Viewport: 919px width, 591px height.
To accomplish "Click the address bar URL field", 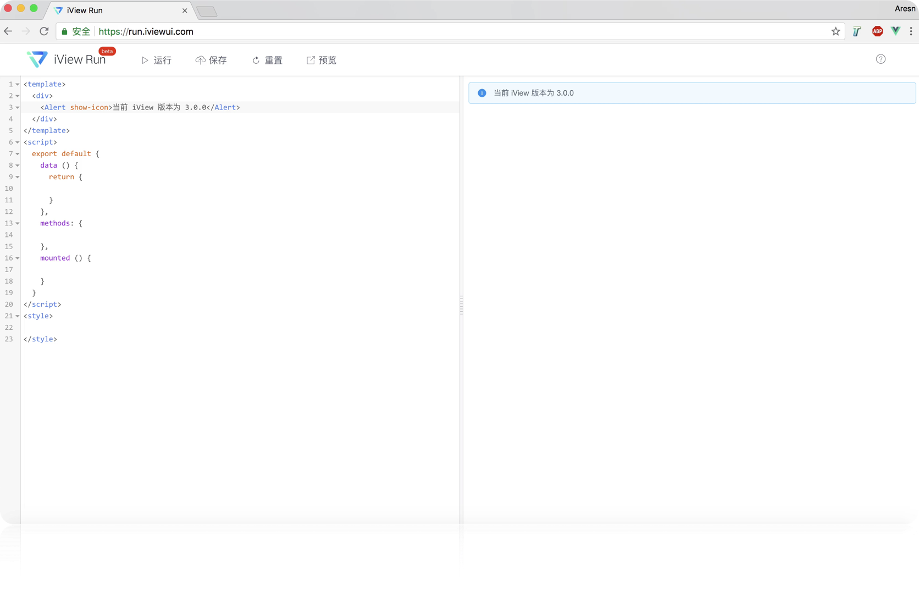I will (450, 31).
